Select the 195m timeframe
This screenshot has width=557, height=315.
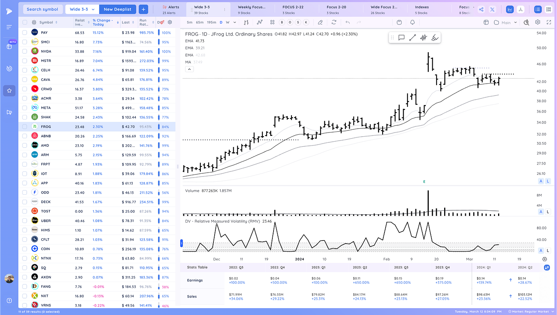pyautogui.click(x=211, y=22)
